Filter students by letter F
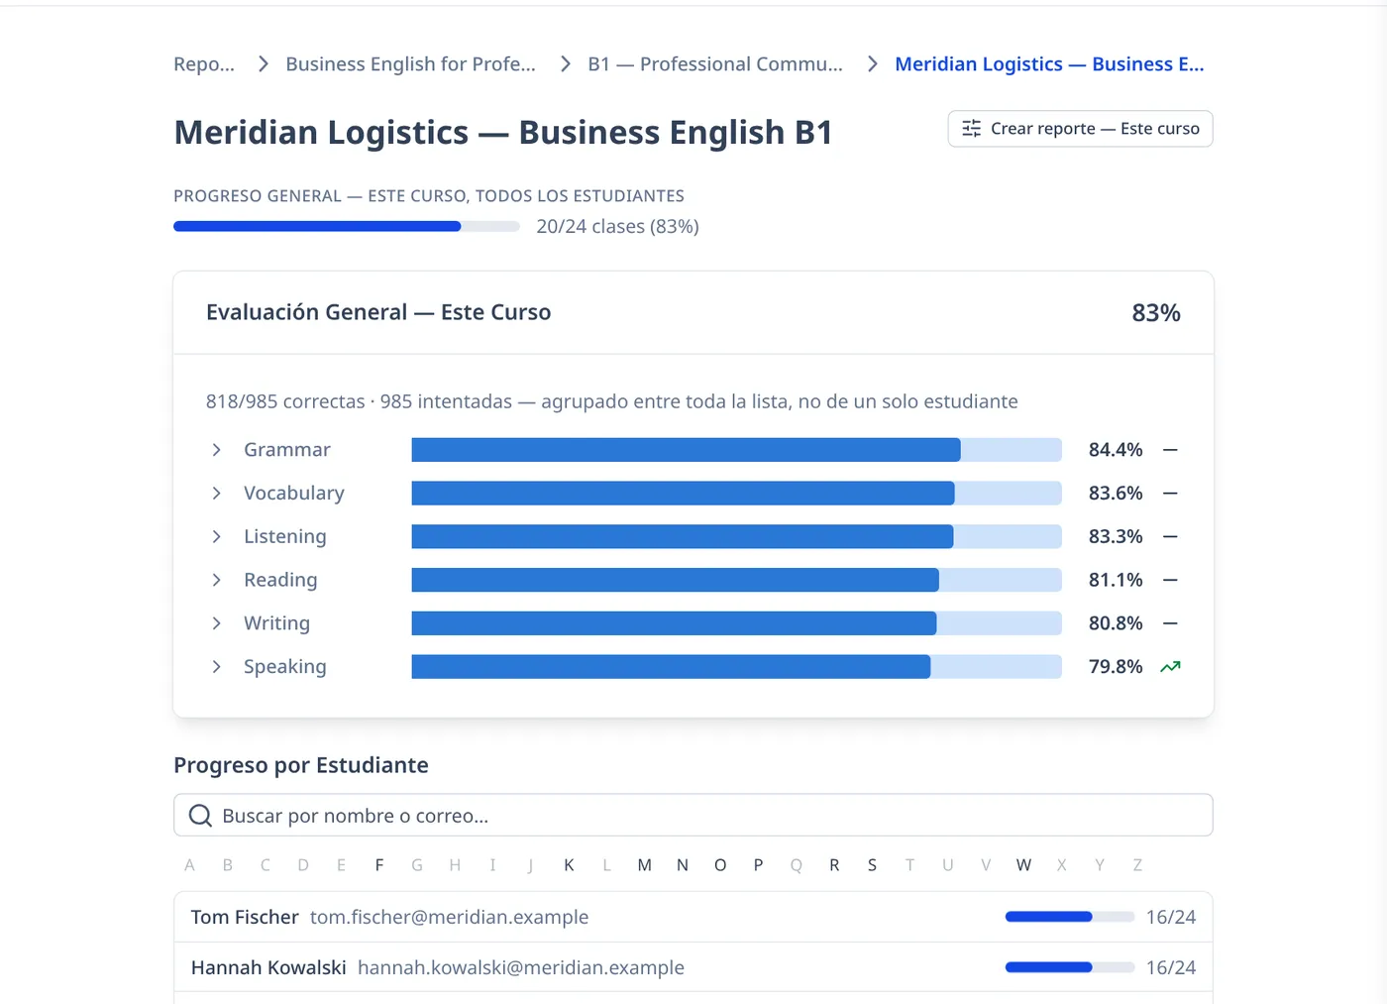The width and height of the screenshot is (1387, 1004). [x=379, y=865]
